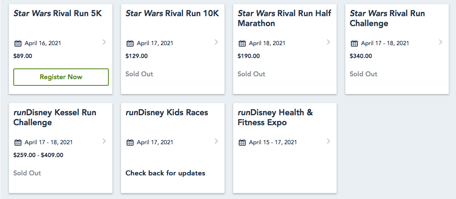The width and height of the screenshot is (456, 199).
Task: Click calendar icon on Rival Run 10K card
Action: tap(130, 43)
